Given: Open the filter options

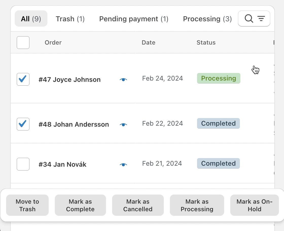Looking at the screenshot, I should coord(262,18).
